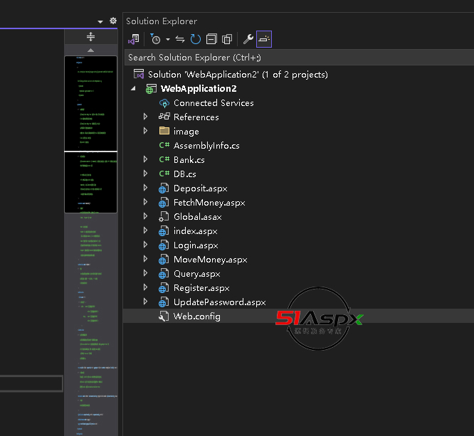Toggle Preview Selected Items button
Screen dimensions: 474x436
pos(264,39)
